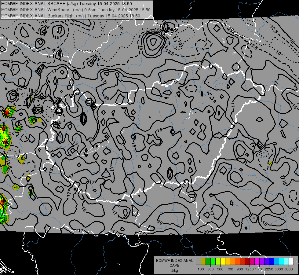Click the 5000 legend tick label
Viewport: 299px width, 275px height.
point(289,269)
